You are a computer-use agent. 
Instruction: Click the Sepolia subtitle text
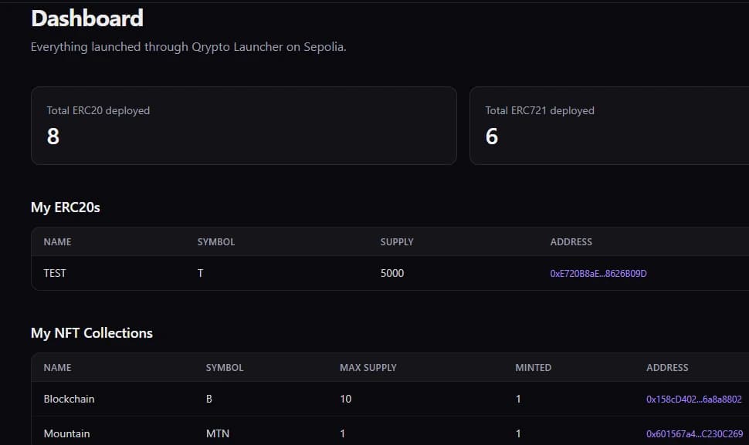188,47
